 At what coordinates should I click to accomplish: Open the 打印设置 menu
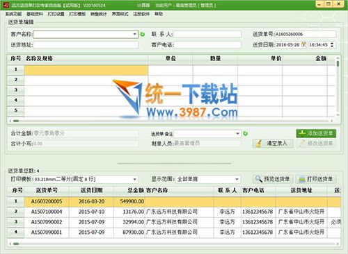tap(56, 14)
